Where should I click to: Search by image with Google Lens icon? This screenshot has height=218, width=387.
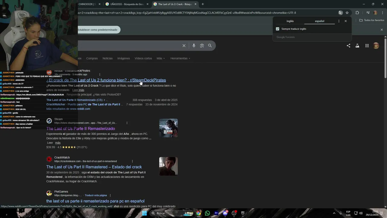point(202,46)
